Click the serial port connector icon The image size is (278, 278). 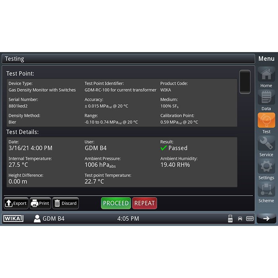pos(250,218)
